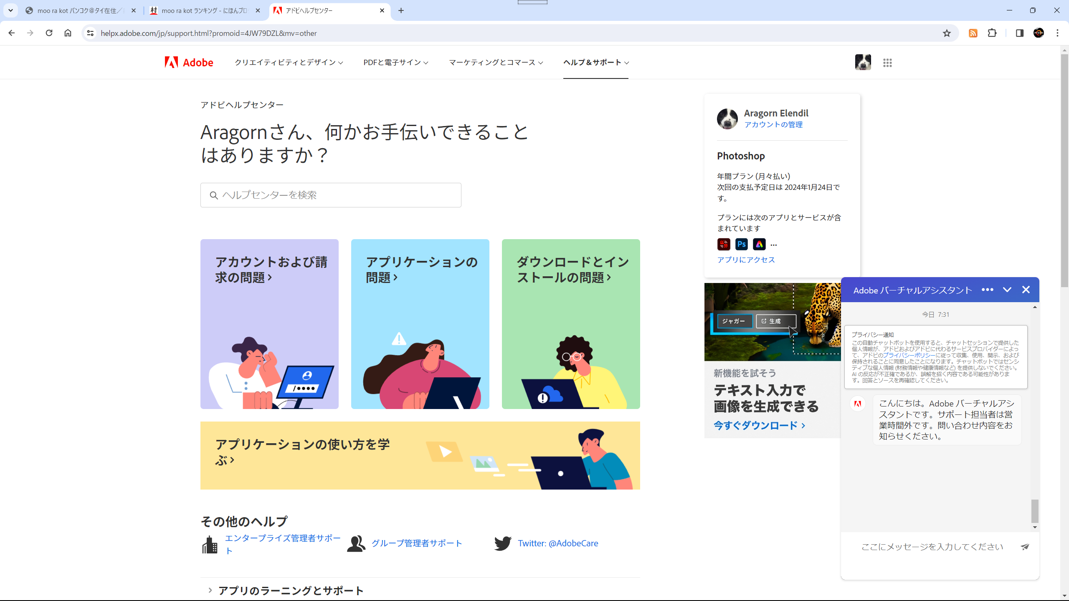Open the RSS feed extension icon
The height and width of the screenshot is (601, 1069).
point(973,33)
